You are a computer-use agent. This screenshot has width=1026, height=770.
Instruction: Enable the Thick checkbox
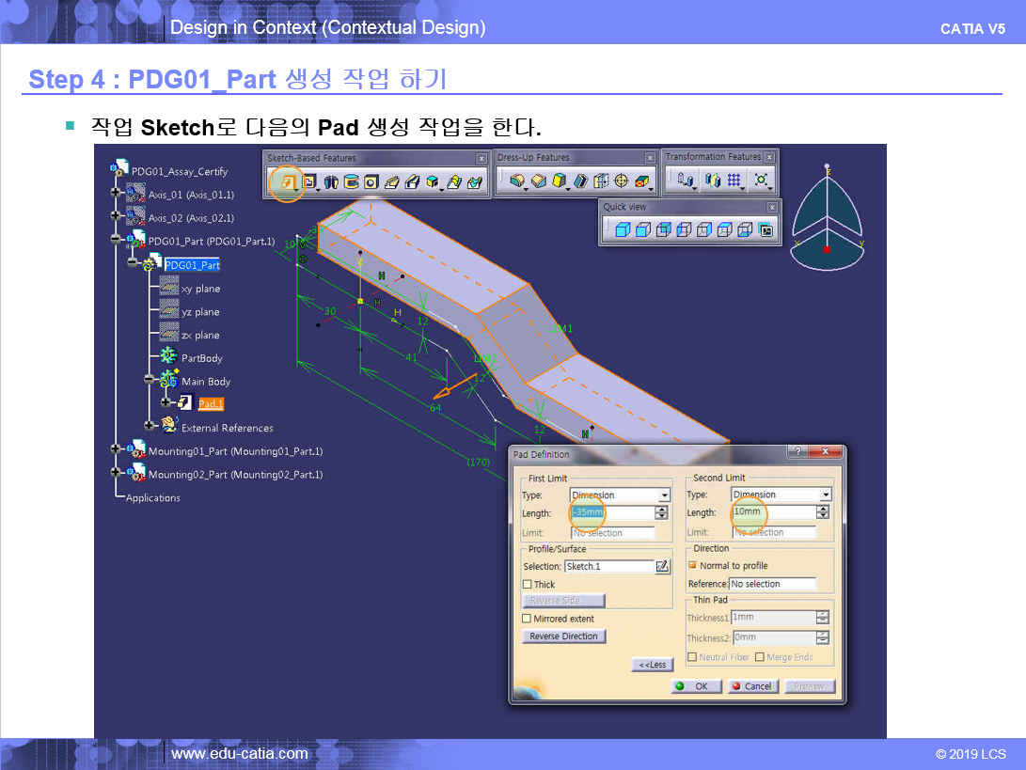coord(527,585)
